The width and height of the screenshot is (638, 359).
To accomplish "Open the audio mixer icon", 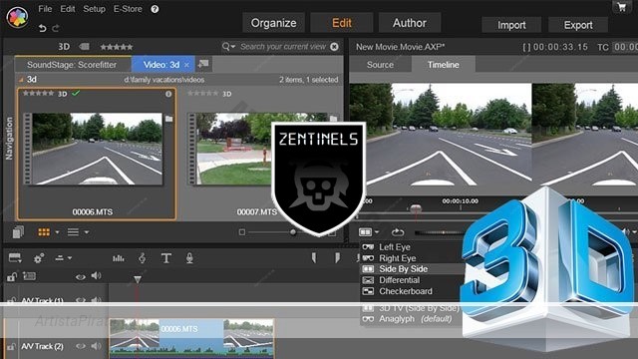I will [119, 258].
